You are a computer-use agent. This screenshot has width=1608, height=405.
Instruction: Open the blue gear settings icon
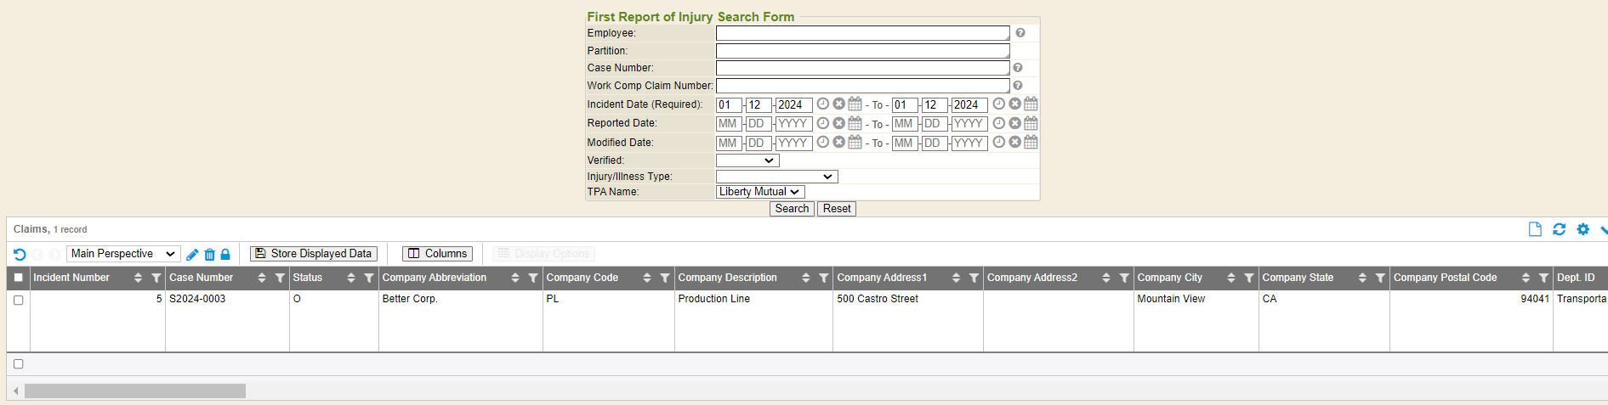[1582, 229]
